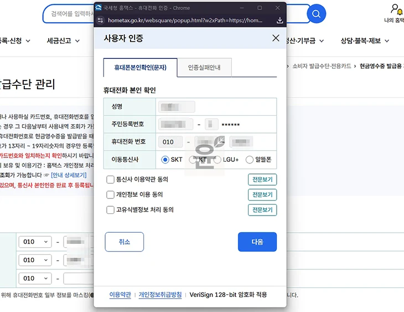
Task: Click the 다음 button
Action: (x=257, y=242)
